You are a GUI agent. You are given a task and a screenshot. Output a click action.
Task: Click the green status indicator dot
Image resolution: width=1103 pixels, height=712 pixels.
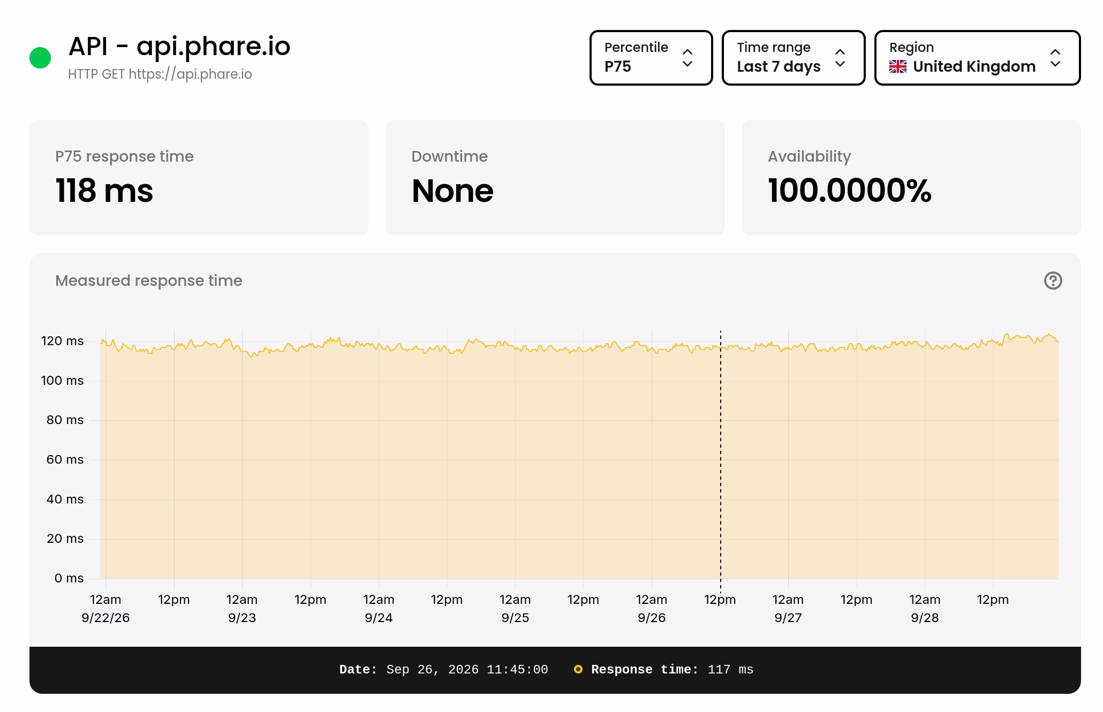[40, 58]
